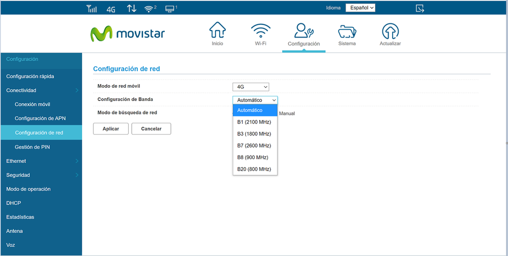Click the Sistema folder icon
Viewport: 508px width, 256px height.
347,31
